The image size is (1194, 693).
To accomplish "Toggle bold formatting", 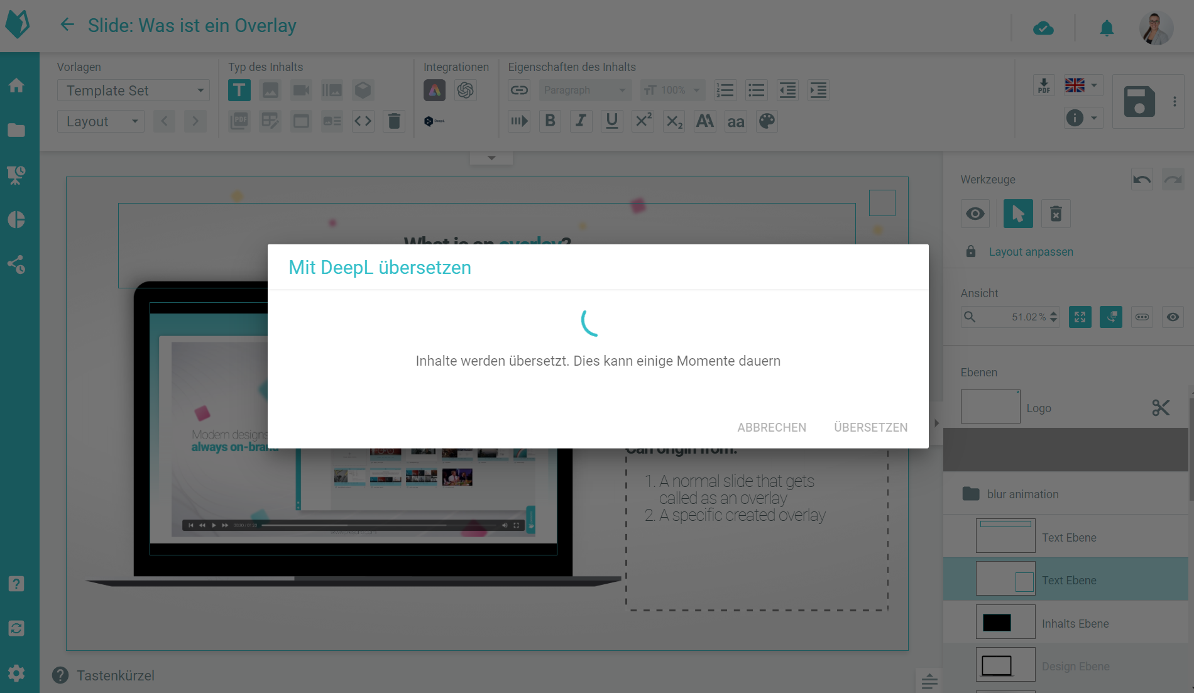I will click(550, 121).
